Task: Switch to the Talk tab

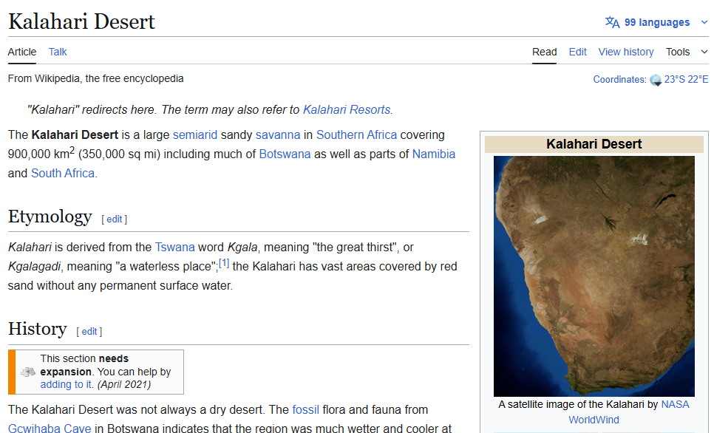Action: (58, 52)
